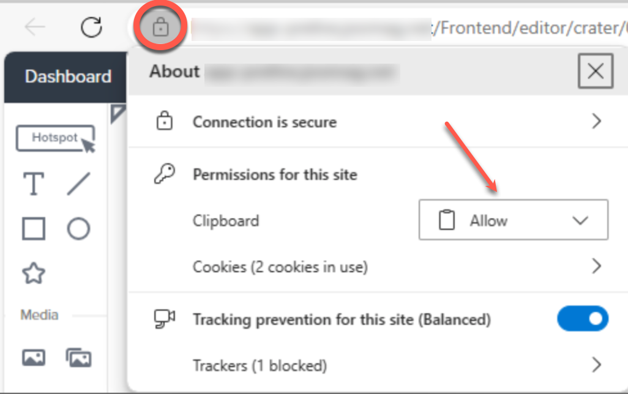This screenshot has width=628, height=394.
Task: Pick the Rectangle shape tool
Action: [34, 229]
